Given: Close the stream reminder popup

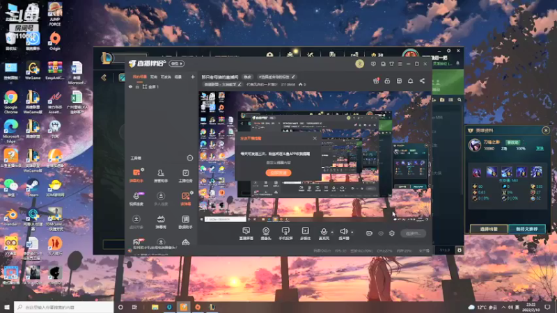Looking at the screenshot, I should click(315, 138).
